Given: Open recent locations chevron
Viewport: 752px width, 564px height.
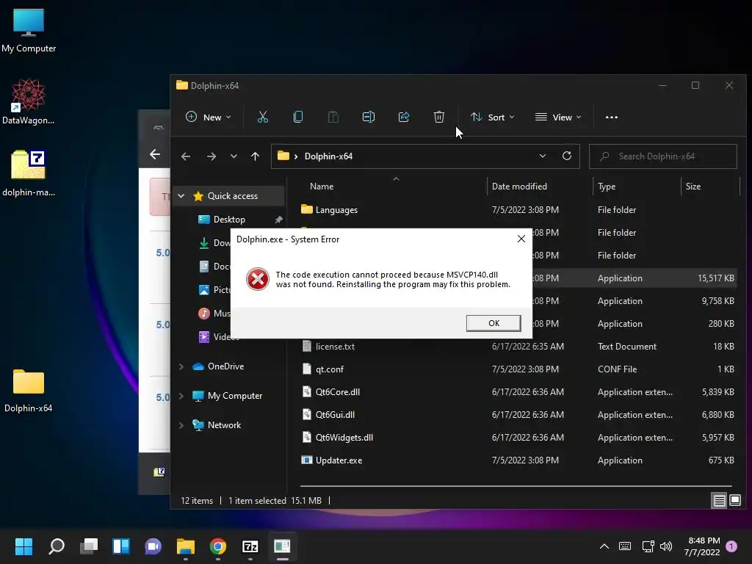Looking at the screenshot, I should [x=234, y=156].
